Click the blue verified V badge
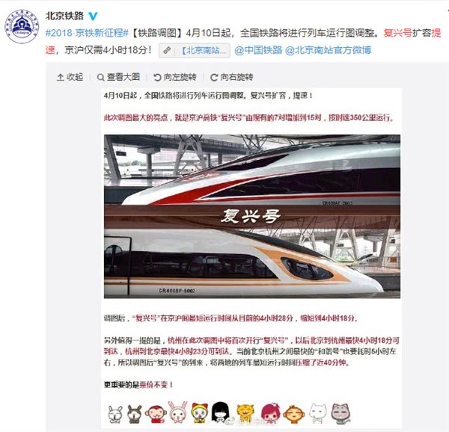 (93, 16)
